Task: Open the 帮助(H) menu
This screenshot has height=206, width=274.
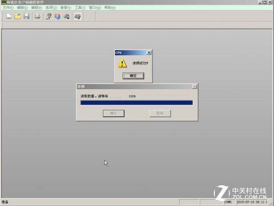Action: click(x=110, y=8)
